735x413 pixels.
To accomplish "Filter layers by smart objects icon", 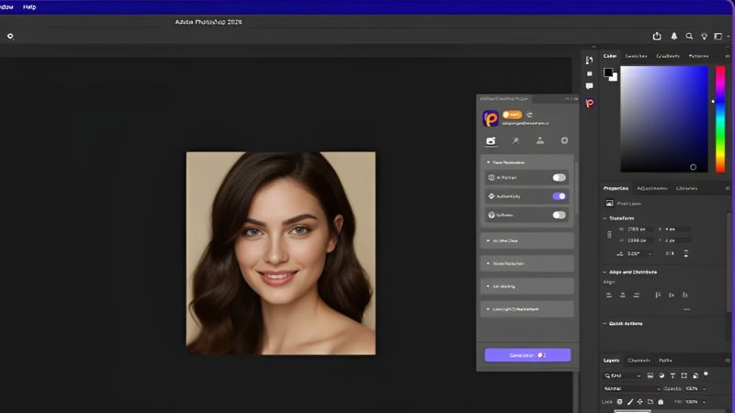I will tap(695, 375).
